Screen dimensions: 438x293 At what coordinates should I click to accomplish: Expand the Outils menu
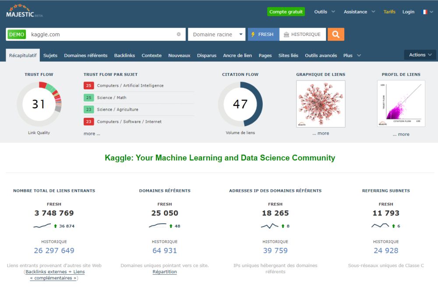324,12
